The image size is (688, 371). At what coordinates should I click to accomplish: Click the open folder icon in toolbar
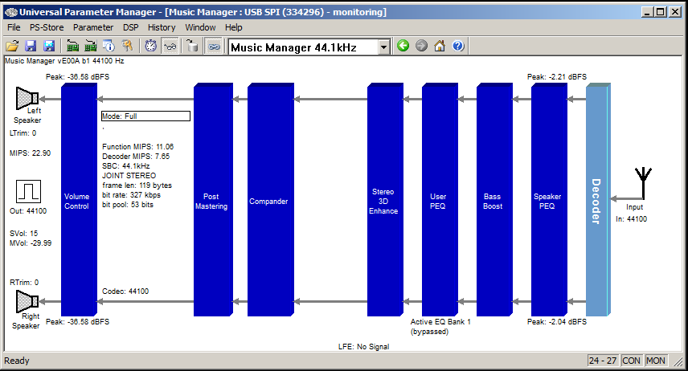tap(13, 47)
